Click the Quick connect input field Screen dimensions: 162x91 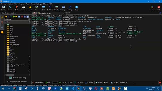pos(16,13)
